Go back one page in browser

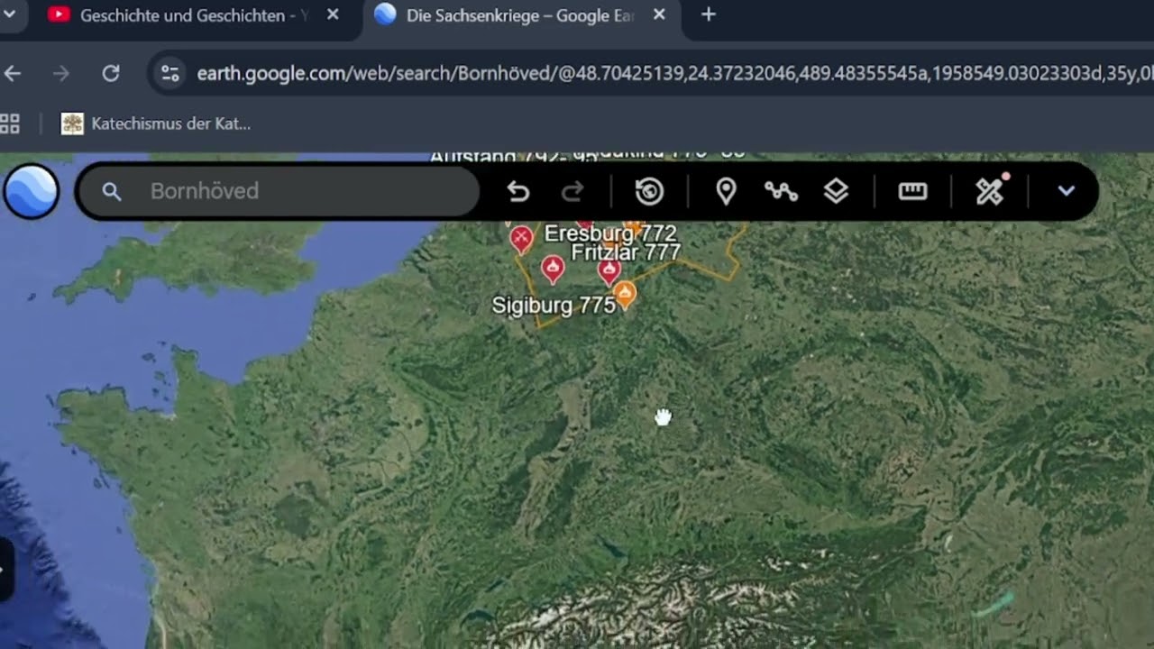[13, 73]
